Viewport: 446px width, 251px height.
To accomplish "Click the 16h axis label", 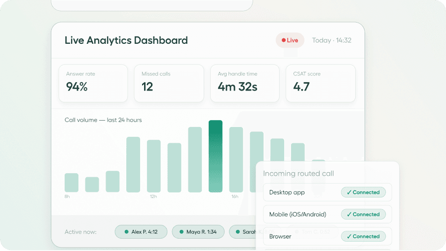I will [x=235, y=196].
